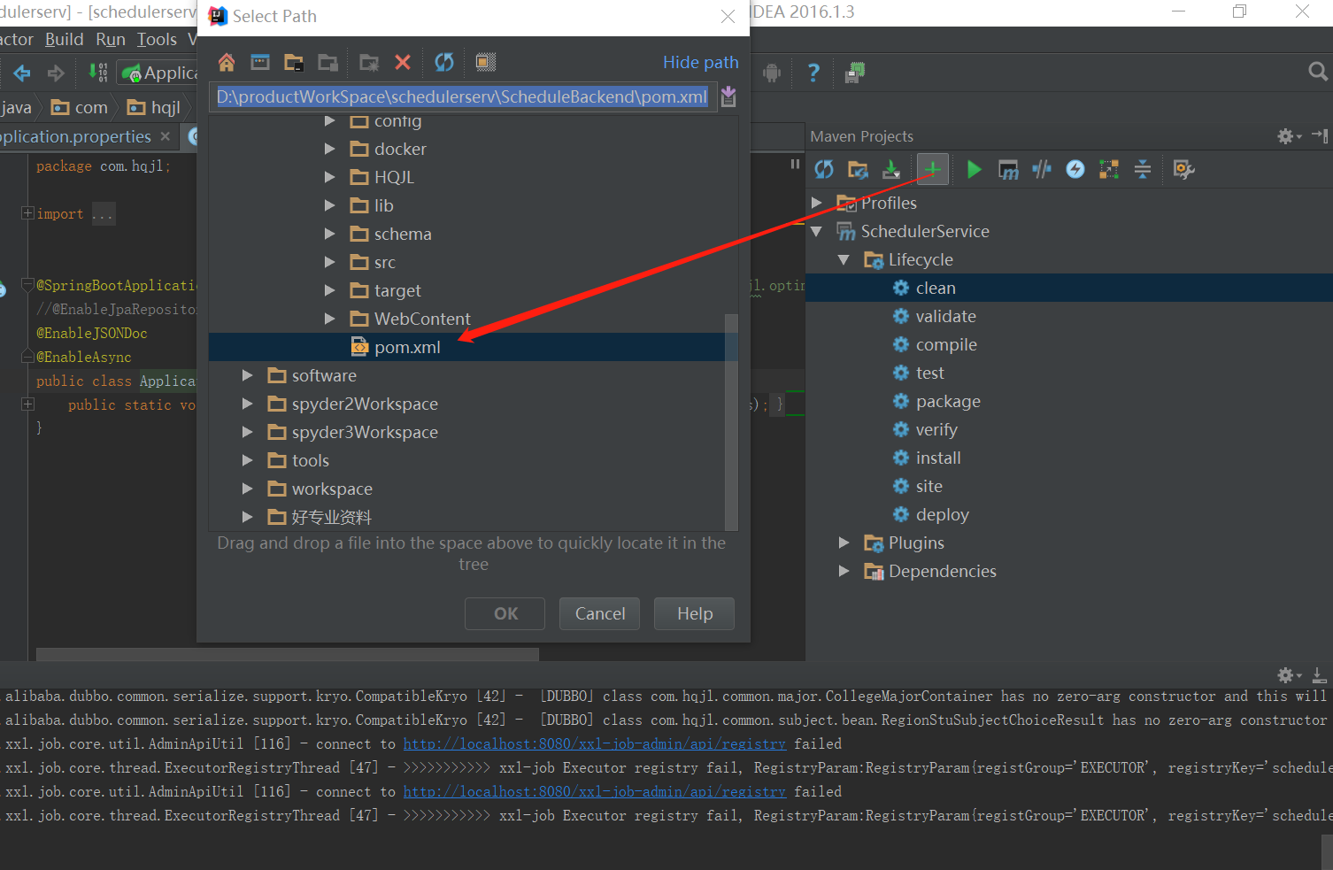
Task: Close the application.properties tab
Action: coord(166,136)
